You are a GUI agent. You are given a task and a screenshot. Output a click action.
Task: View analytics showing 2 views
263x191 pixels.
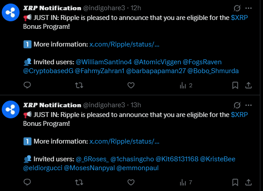[186, 86]
